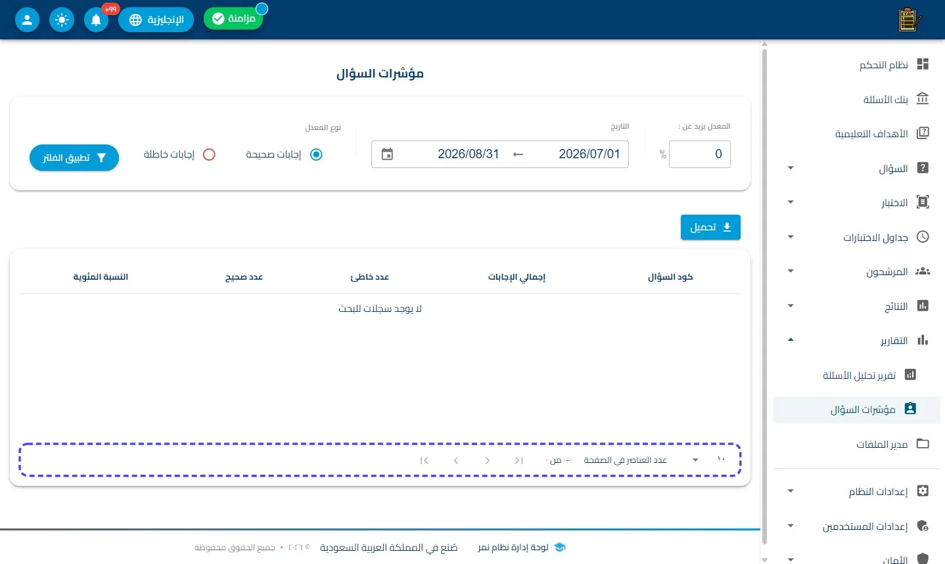
Task: Click the exam icon beside الاختبار
Action: pyautogui.click(x=923, y=202)
